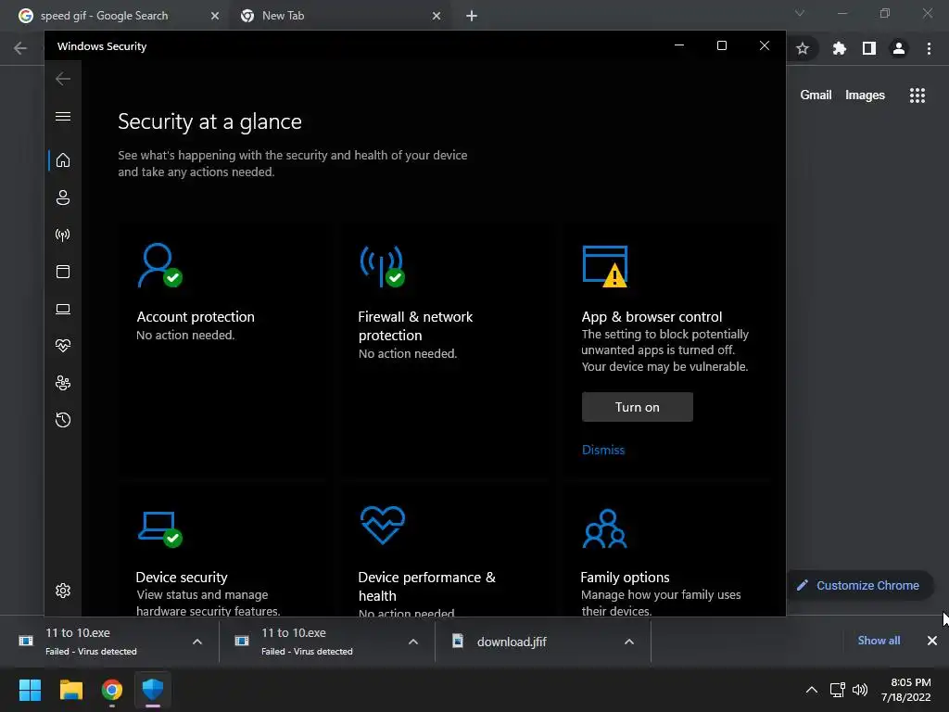Close the Chrome downloads bar
Viewport: 949px width, 712px height.
point(932,641)
